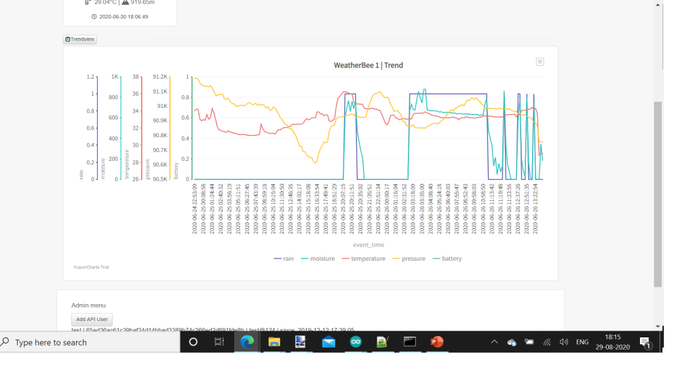Open PowerPoint from the taskbar
695x391 pixels.
436,342
